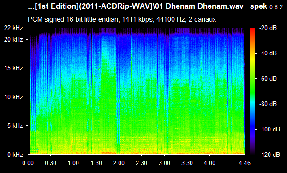Click the 0:30 time marker
The width and height of the screenshot is (287, 173).
click(x=50, y=163)
